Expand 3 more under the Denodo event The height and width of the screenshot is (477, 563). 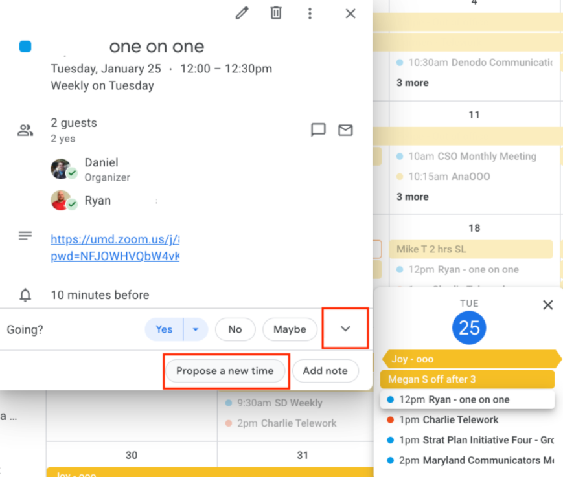pyautogui.click(x=413, y=83)
